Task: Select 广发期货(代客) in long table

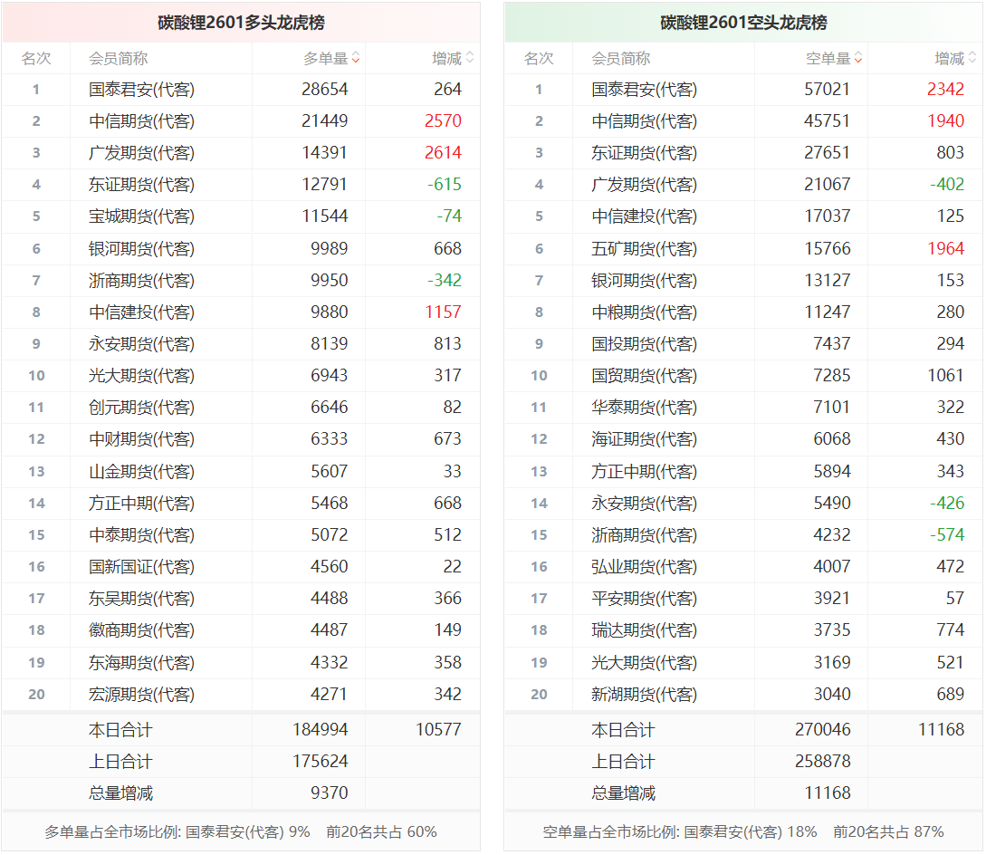Action: point(141,153)
